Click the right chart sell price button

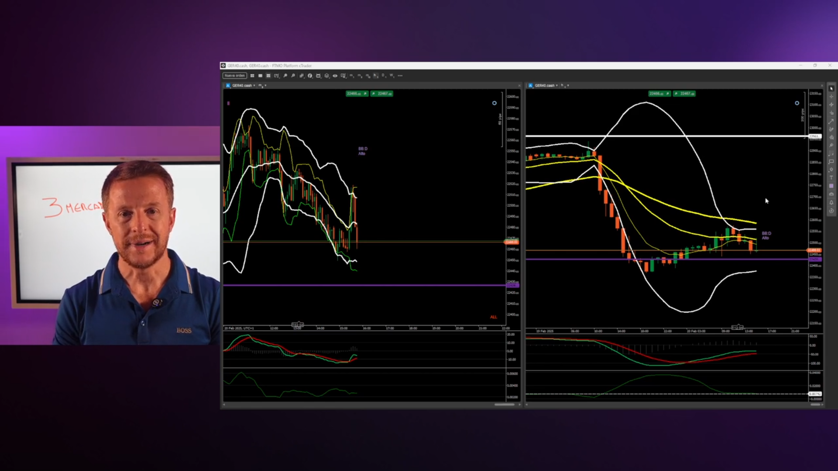click(x=659, y=93)
